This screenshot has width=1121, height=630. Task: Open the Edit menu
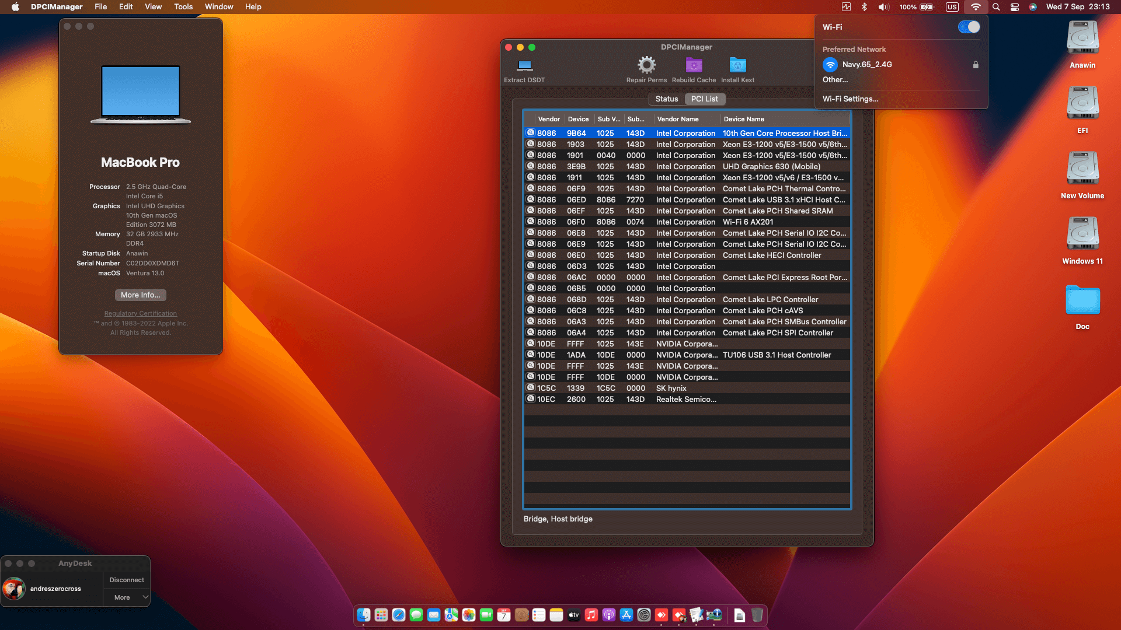[x=126, y=7]
